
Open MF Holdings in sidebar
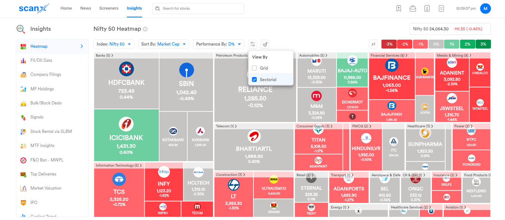click(x=52, y=89)
